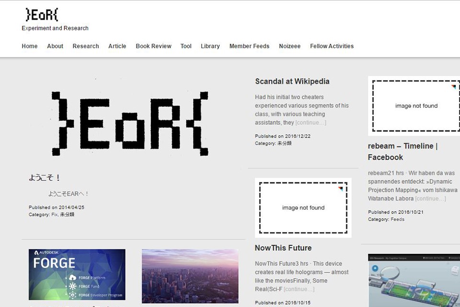Open the Autodesk Forge thumbnail
Image resolution: width=460 pixels, height=307 pixels.
(x=77, y=274)
